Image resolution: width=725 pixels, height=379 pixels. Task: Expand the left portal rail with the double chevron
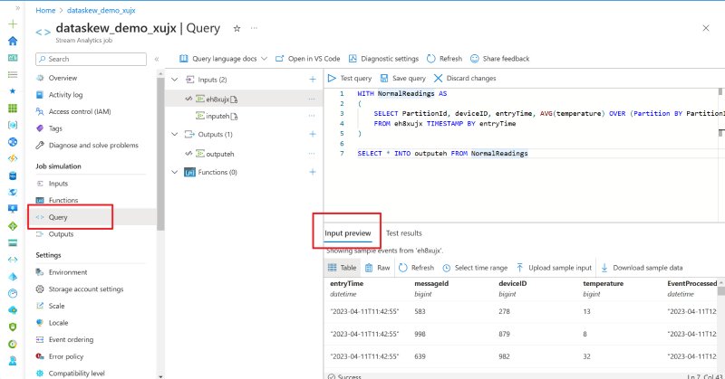point(17,8)
